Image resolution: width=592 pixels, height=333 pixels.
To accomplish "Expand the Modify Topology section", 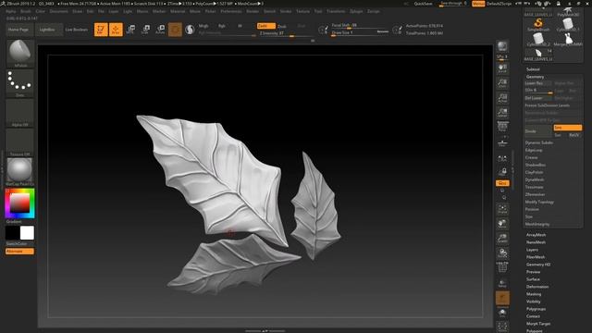I will click(x=539, y=202).
